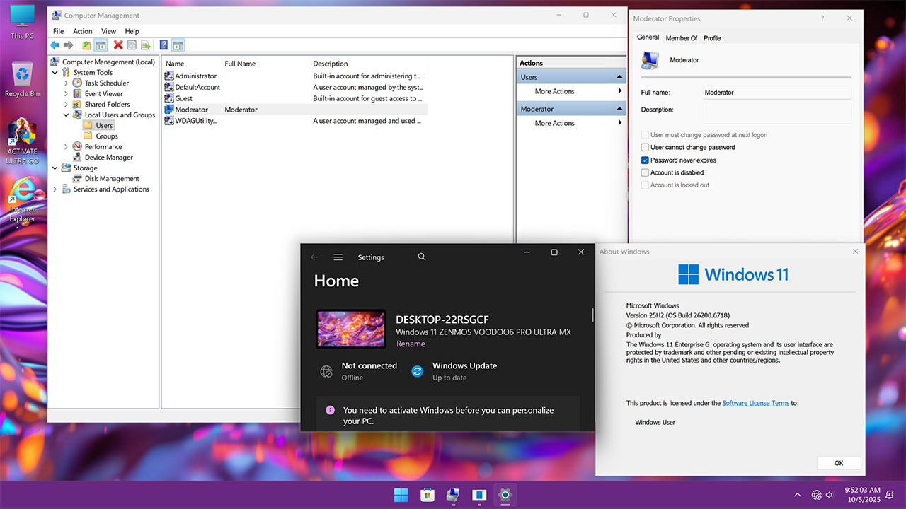
Task: Expand the Event Viewer tree node
Action: [67, 93]
